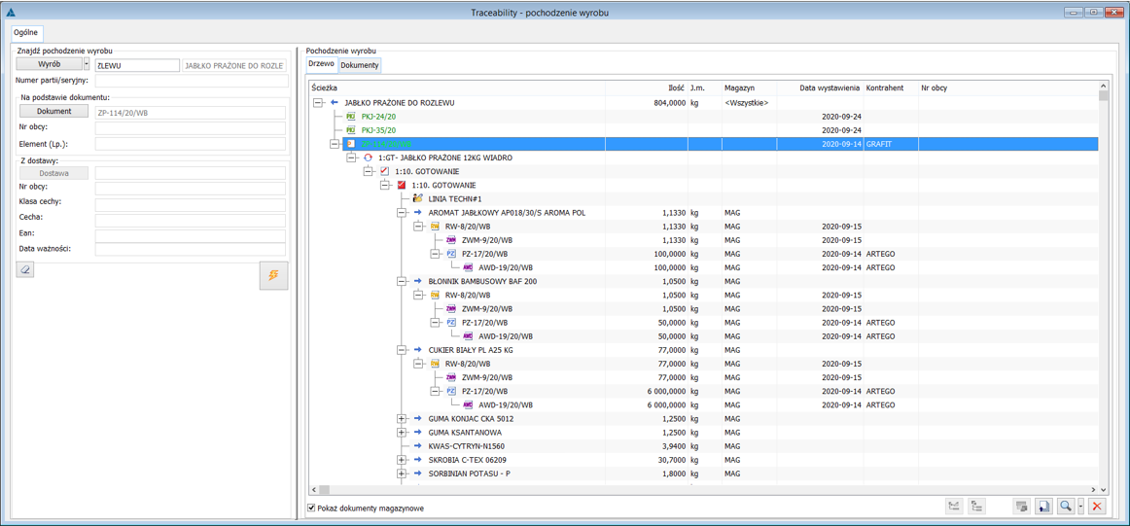Collapse the 1:GT- JABŁKO PRAŻONE 12KG WIADRO node

click(x=351, y=158)
